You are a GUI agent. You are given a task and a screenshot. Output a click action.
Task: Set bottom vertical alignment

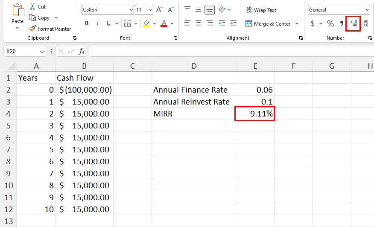click(x=210, y=10)
